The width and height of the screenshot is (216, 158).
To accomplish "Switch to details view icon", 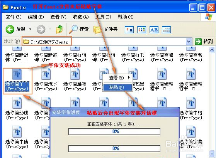I will (x=166, y=29).
